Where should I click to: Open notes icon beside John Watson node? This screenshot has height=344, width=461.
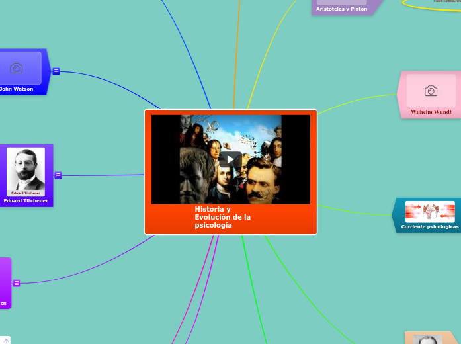click(56, 71)
